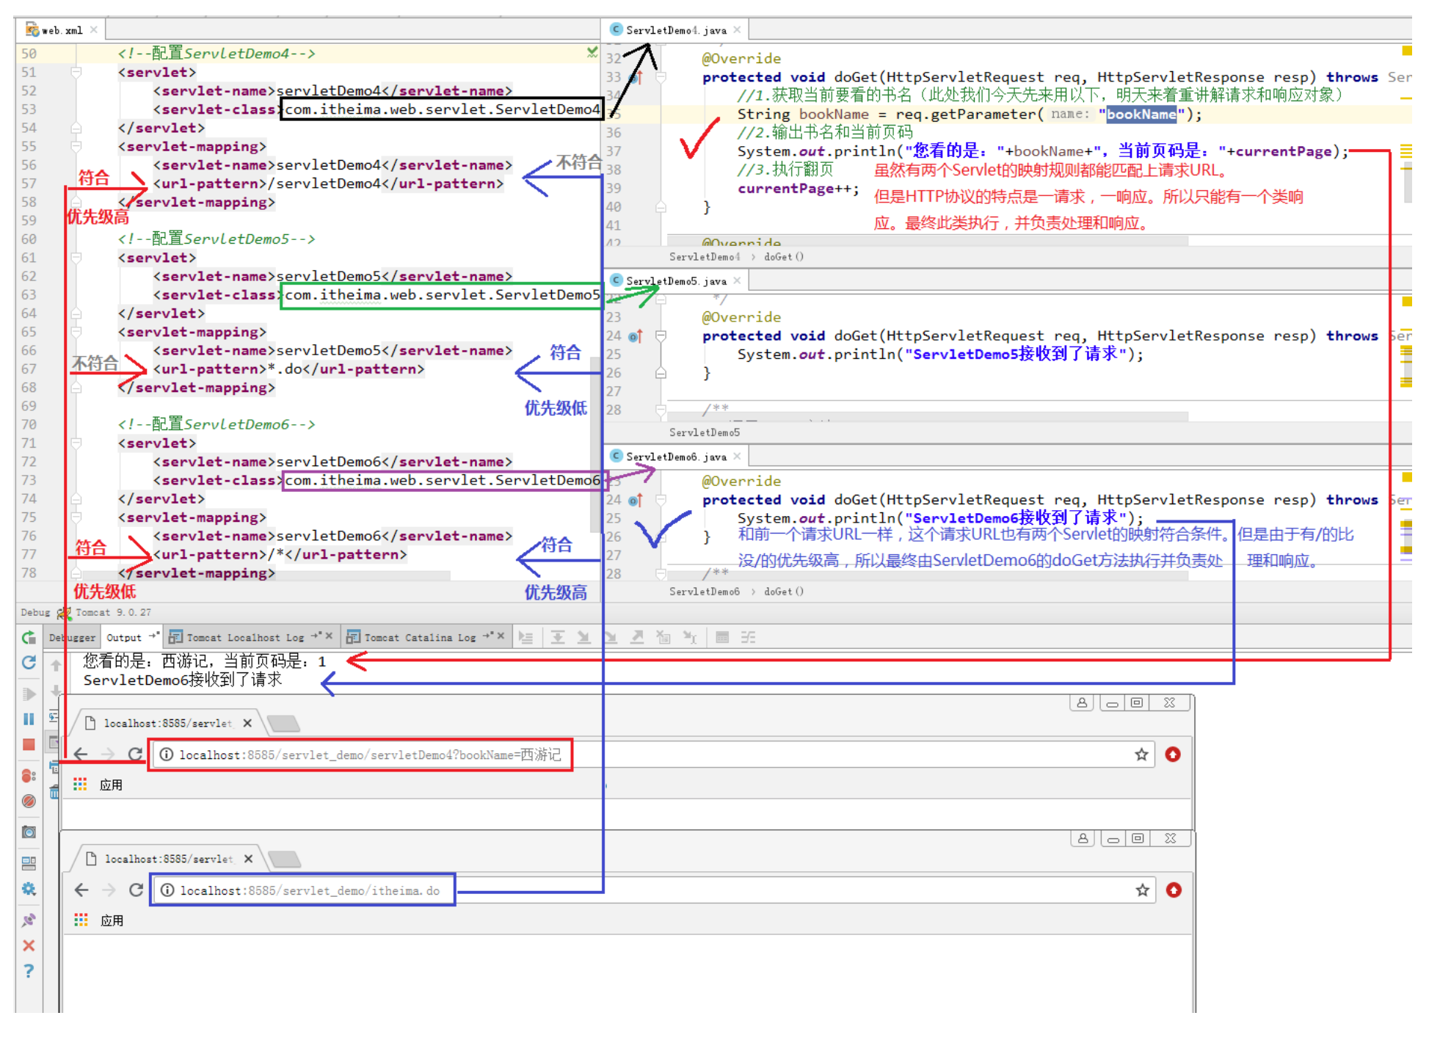Click browser back arrow in first window

coord(81,755)
